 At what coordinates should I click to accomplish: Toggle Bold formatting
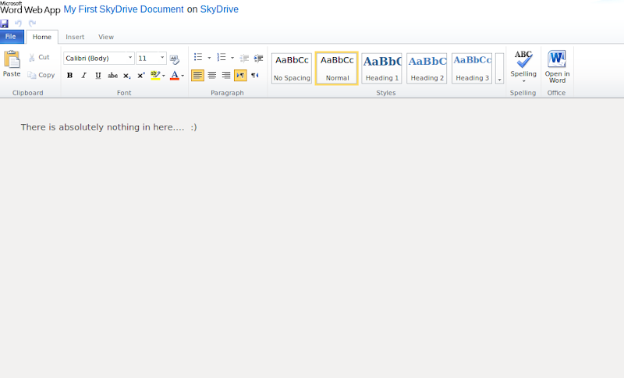pos(69,75)
